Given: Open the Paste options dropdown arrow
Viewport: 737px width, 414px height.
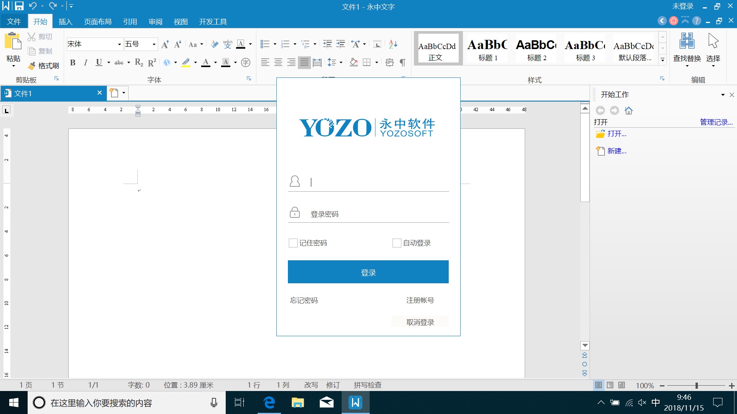Looking at the screenshot, I should point(13,66).
